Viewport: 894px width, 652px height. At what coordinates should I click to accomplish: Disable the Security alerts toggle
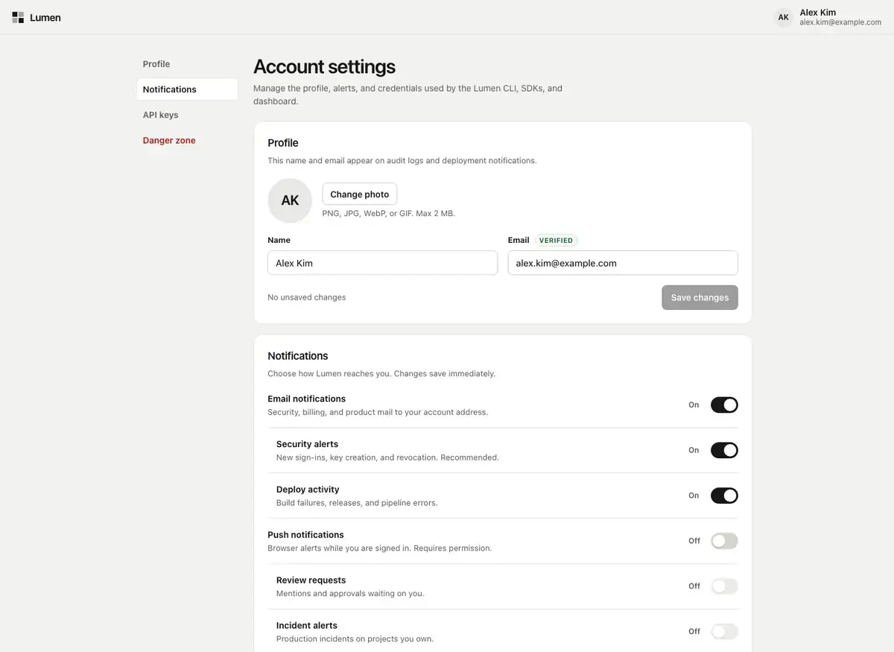click(x=724, y=450)
